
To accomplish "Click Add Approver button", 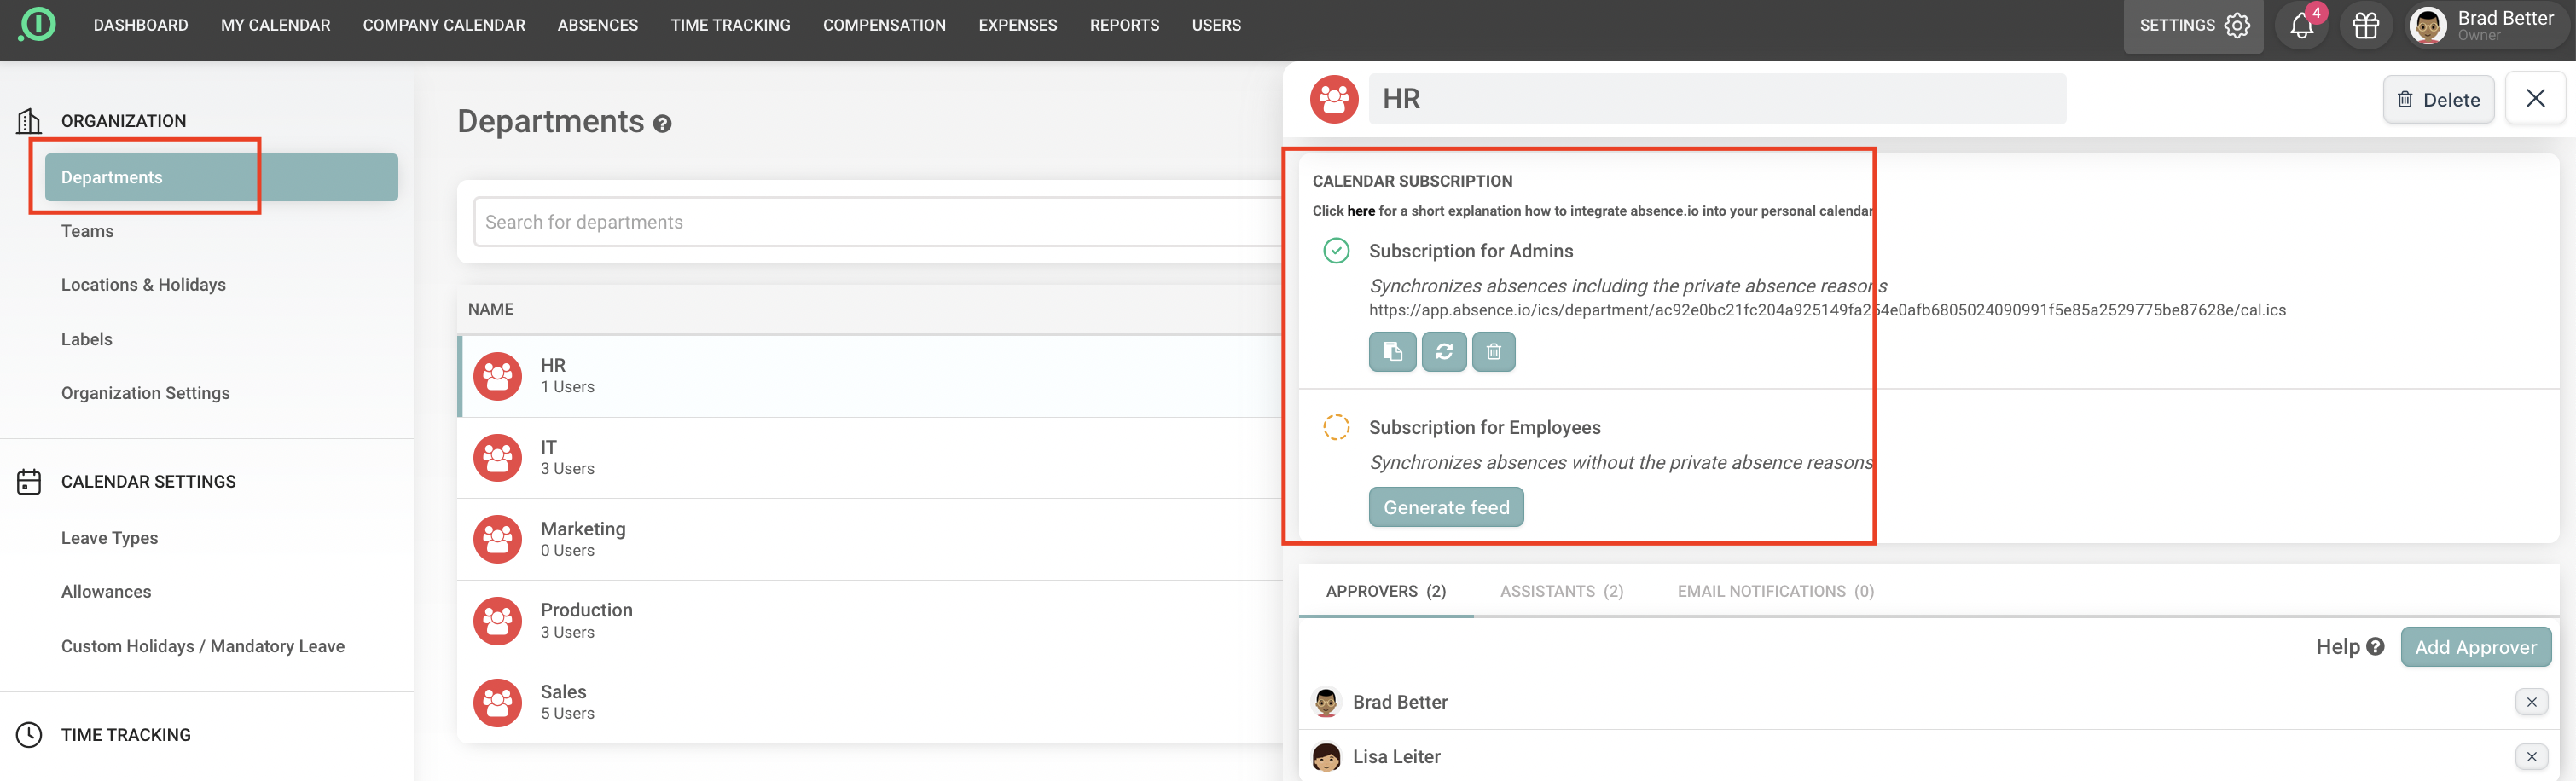I will tap(2475, 647).
